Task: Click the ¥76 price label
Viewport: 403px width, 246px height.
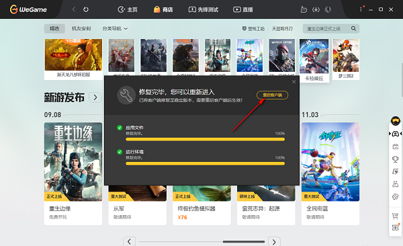Action: click(183, 217)
